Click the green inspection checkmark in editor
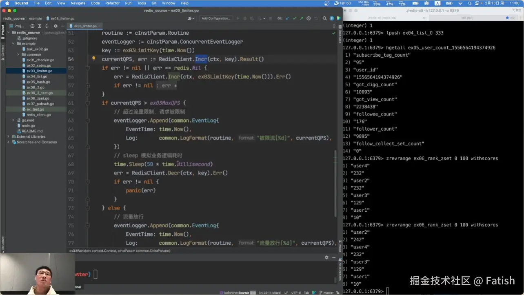Viewport: 524px width, 295px height. (334, 33)
